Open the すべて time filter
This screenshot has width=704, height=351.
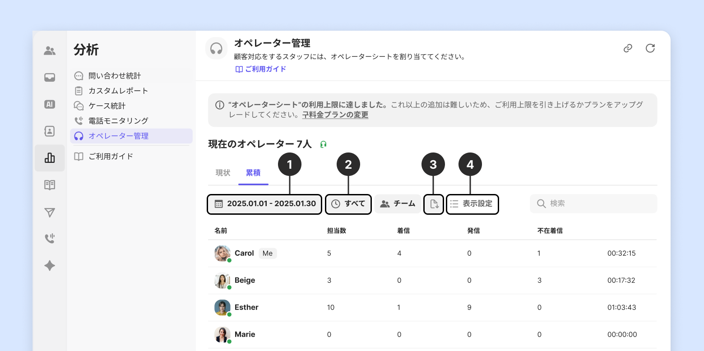[x=348, y=204]
